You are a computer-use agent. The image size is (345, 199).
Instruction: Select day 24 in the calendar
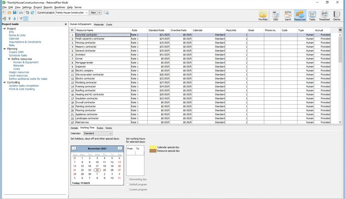point(97,170)
